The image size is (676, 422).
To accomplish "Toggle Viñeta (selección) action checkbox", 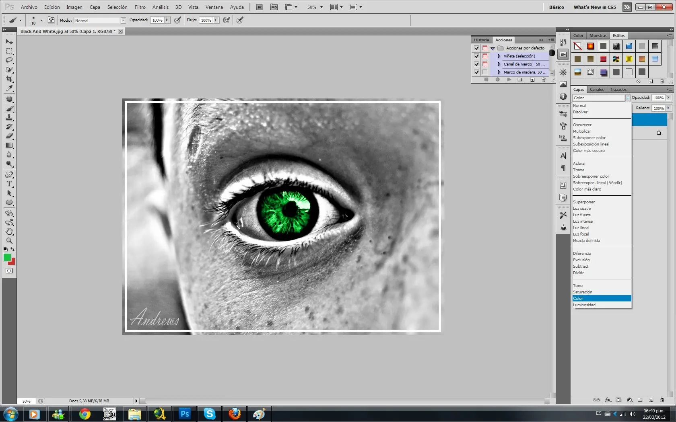I will [x=476, y=56].
